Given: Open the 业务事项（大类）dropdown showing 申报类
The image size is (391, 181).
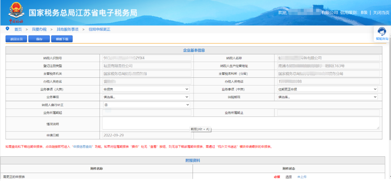Looking at the screenshot, I should (x=146, y=89).
